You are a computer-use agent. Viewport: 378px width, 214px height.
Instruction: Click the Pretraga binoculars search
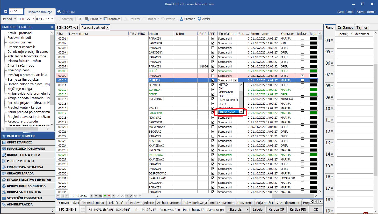click(66, 12)
